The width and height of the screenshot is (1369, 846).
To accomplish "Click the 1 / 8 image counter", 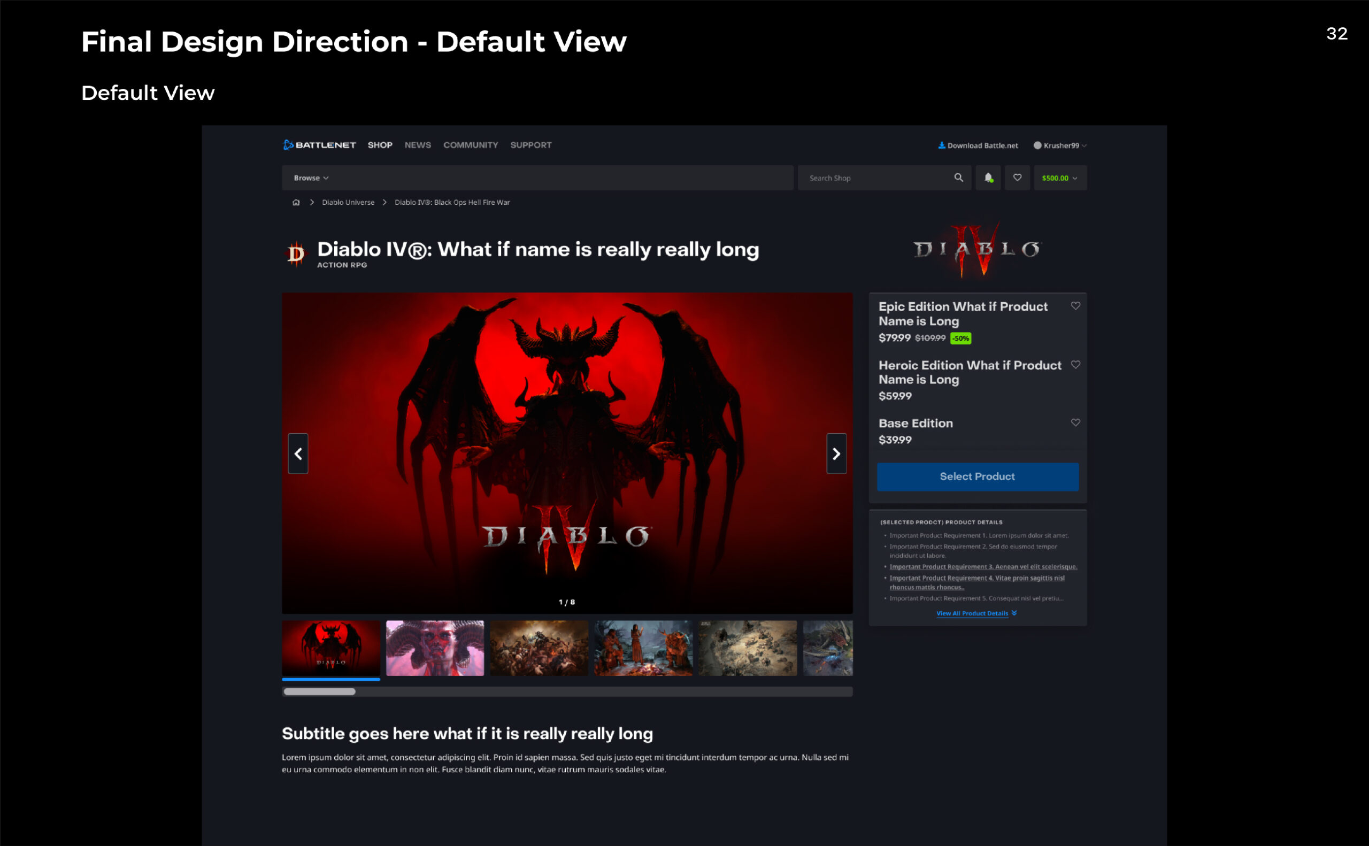I will (x=567, y=602).
